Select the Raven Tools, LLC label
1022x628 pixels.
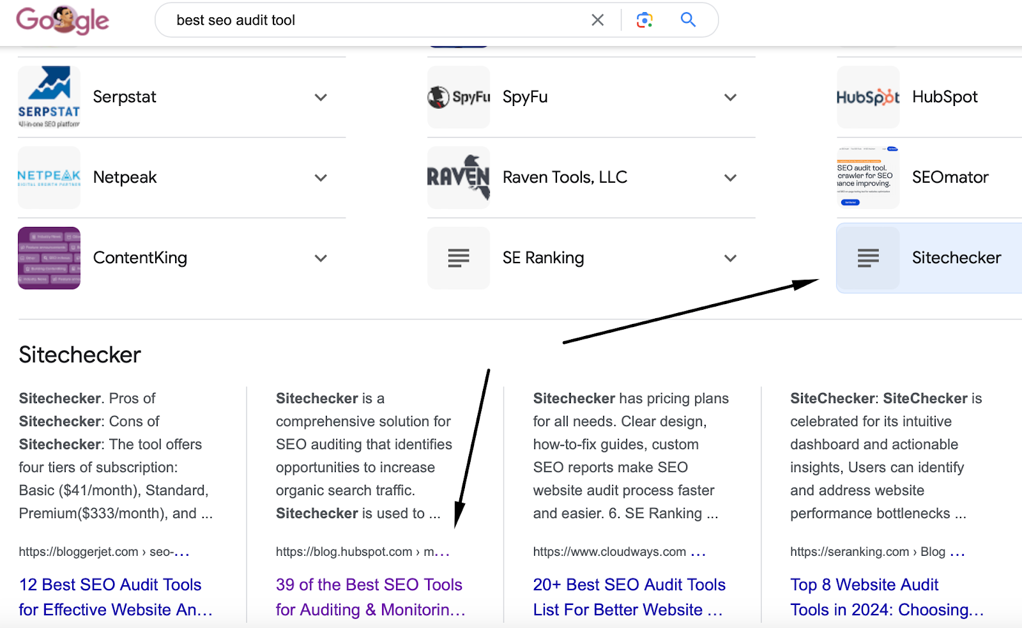(x=565, y=177)
